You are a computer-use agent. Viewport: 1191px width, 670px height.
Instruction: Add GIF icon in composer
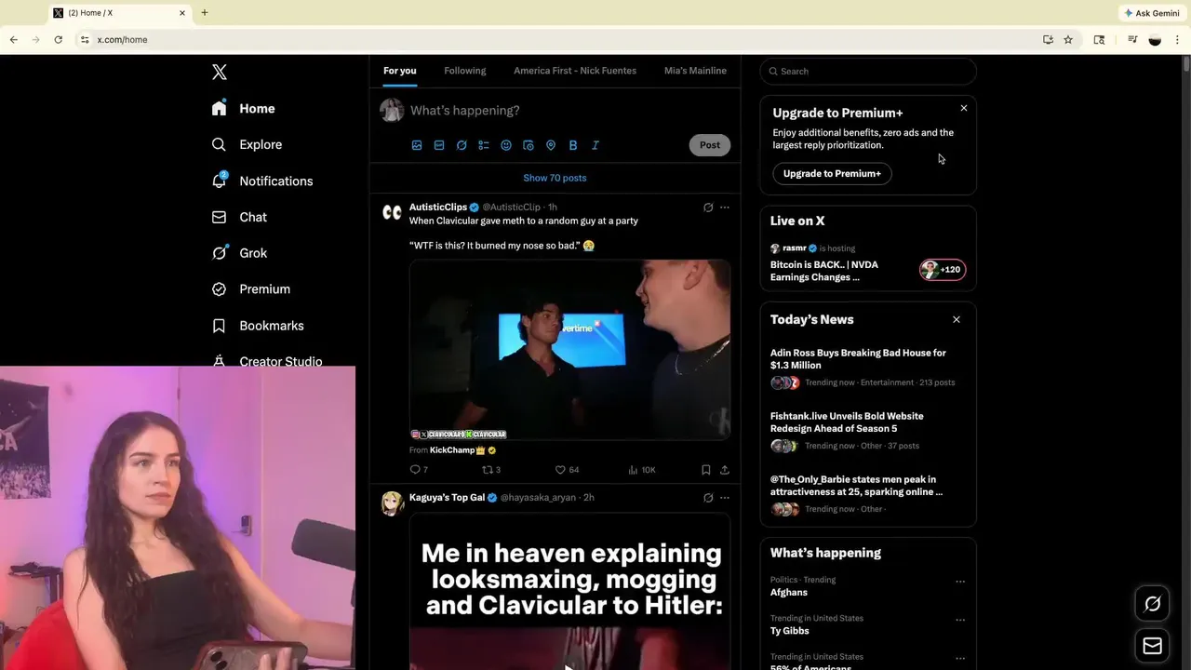click(439, 145)
